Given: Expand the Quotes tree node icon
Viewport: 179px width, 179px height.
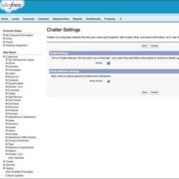Looking at the screenshot, I should click(x=7, y=87).
